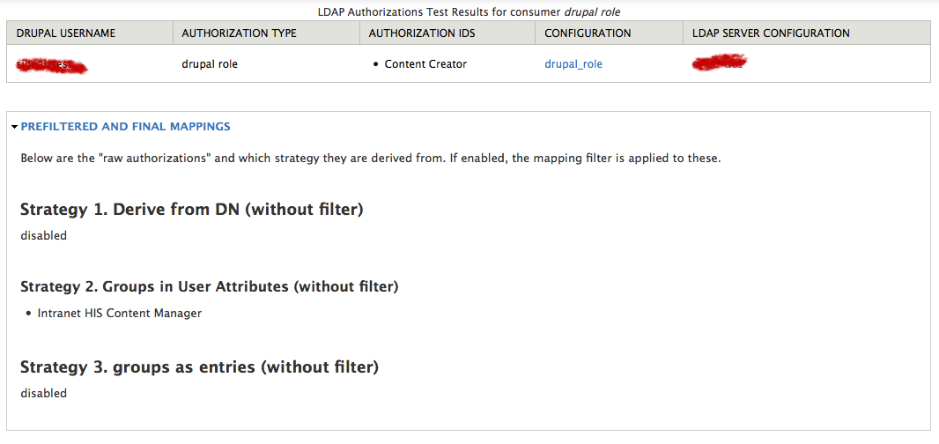Select the Strategy 3 groups as entries heading
Viewport: 939px width, 444px height.
pos(199,367)
